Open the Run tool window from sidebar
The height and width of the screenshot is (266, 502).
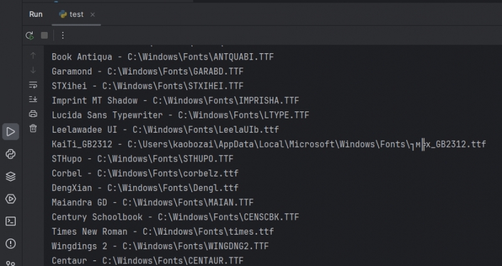pyautogui.click(x=10, y=131)
